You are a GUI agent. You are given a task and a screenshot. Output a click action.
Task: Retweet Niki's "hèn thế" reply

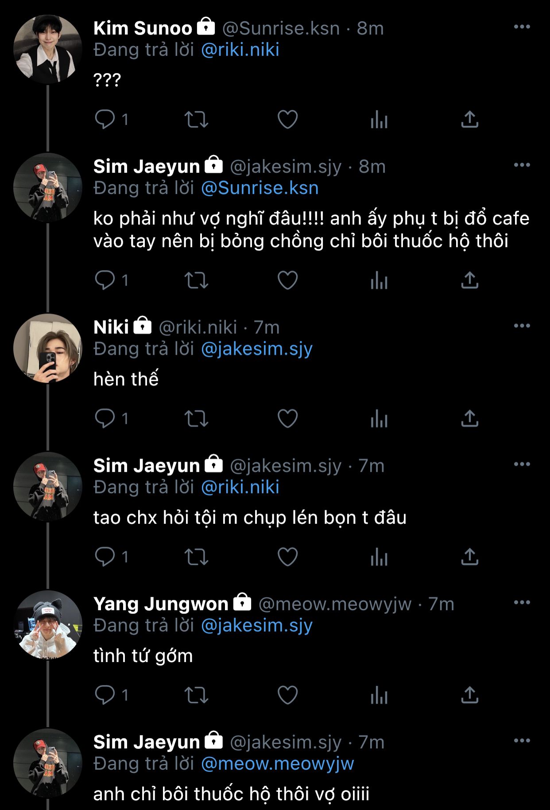click(196, 419)
